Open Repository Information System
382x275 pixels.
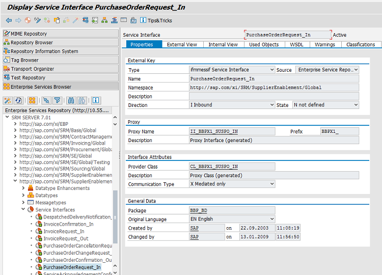point(61,51)
